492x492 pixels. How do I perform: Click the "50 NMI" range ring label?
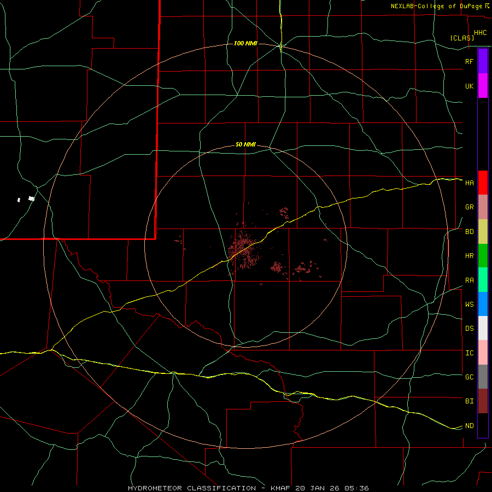(245, 145)
